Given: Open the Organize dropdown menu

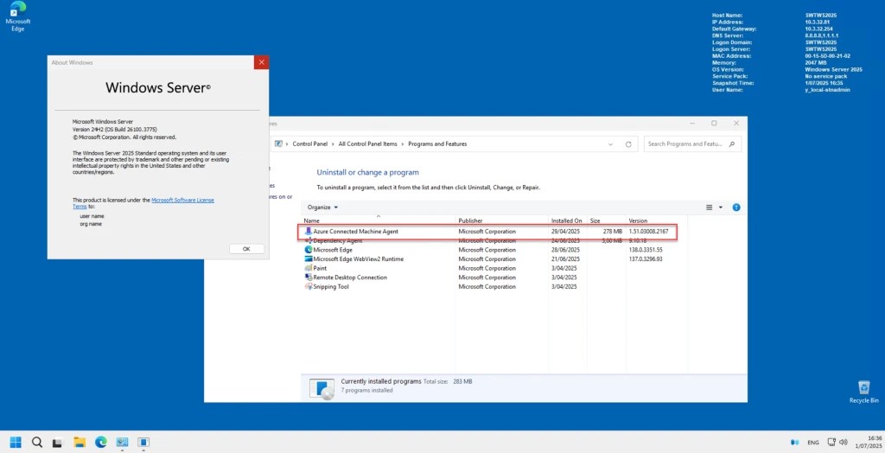Looking at the screenshot, I should 322,207.
